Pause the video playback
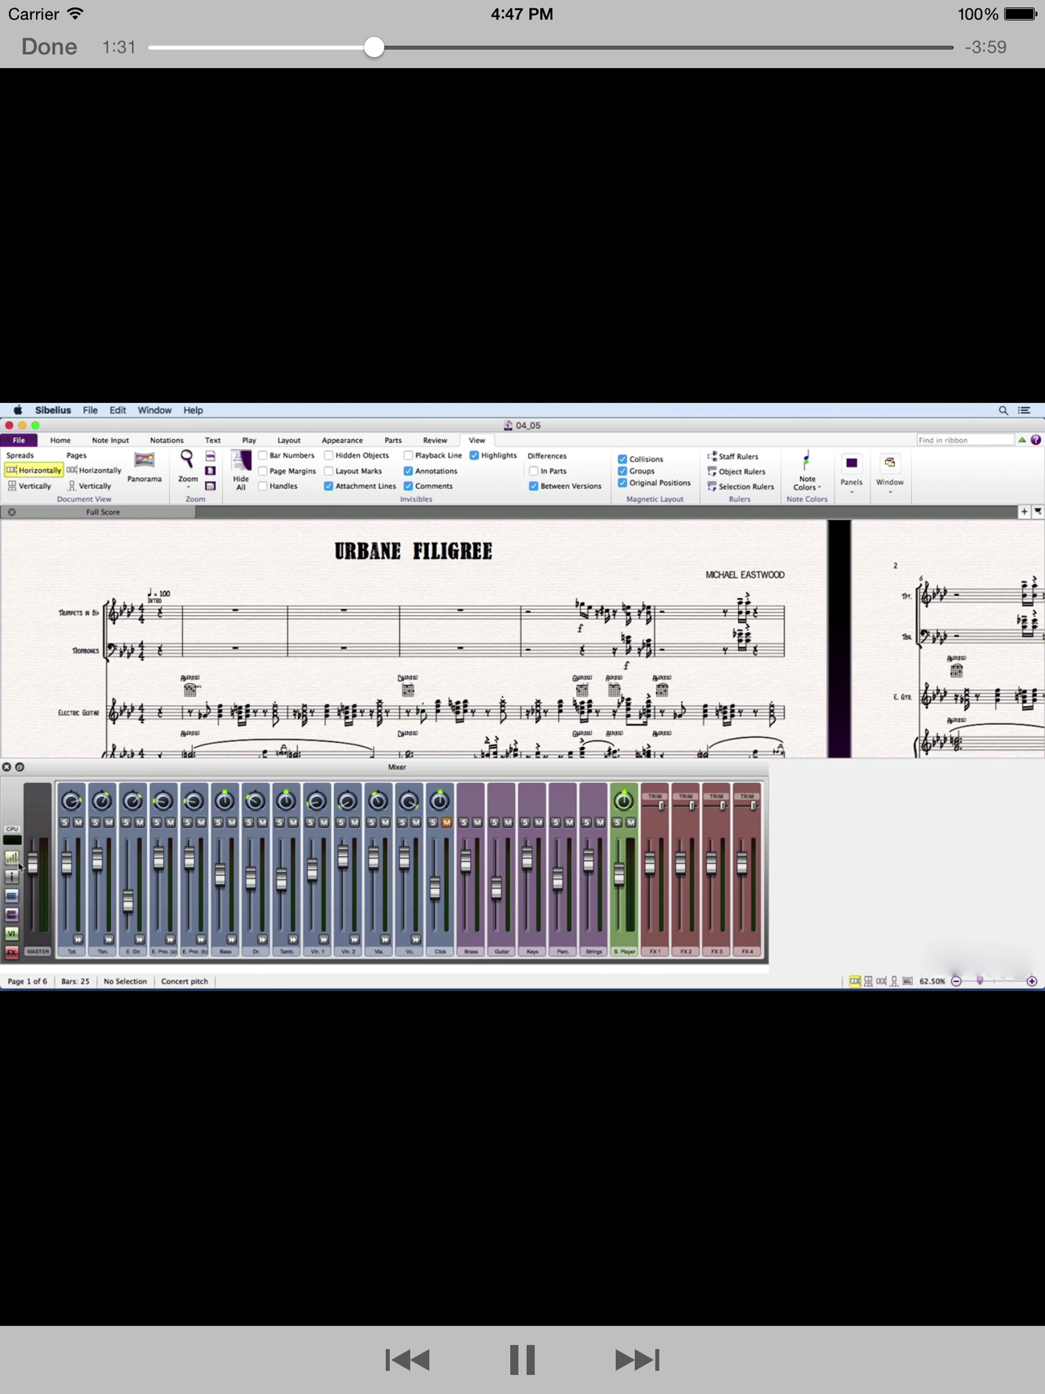1045x1394 pixels. pyautogui.click(x=522, y=1359)
